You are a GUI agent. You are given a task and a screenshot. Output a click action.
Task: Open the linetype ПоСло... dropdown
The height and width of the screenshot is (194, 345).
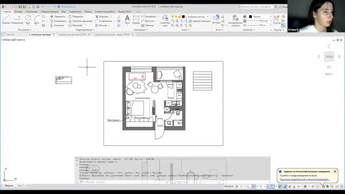[x=271, y=25]
